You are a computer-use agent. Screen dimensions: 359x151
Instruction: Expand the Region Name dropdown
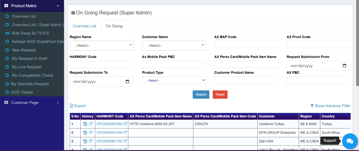click(101, 46)
